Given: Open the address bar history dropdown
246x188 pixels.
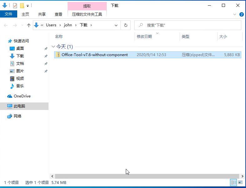Looking at the screenshot, I should point(116,25).
